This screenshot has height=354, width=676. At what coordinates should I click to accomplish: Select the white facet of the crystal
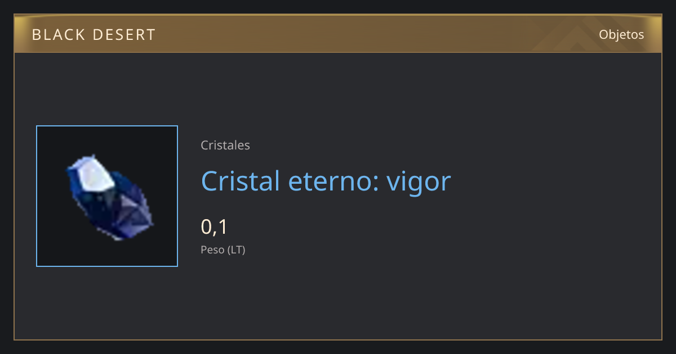[x=93, y=173]
